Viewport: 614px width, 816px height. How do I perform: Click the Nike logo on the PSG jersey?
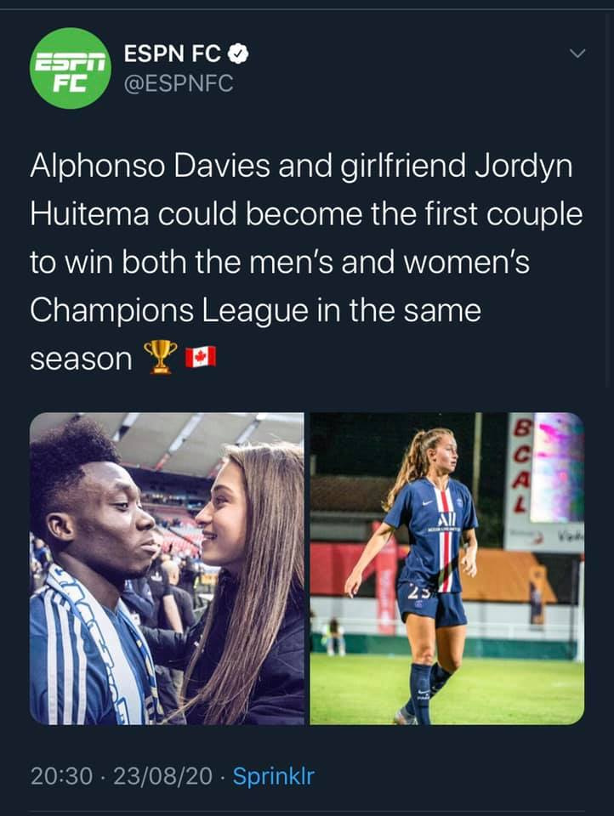pyautogui.click(x=427, y=502)
